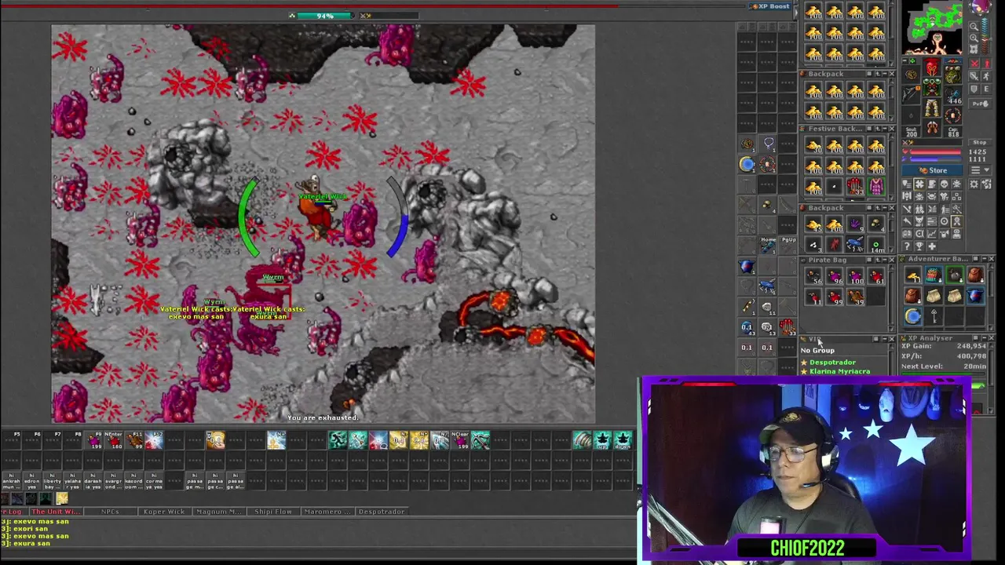Minimize the Adventurer Ba... window
The image size is (1005, 565).
click(x=984, y=259)
